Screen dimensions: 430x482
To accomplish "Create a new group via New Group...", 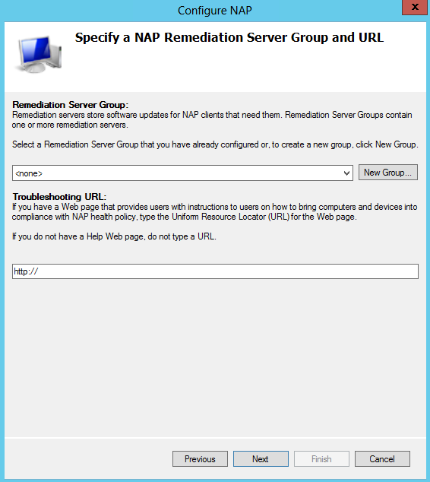I will (388, 173).
